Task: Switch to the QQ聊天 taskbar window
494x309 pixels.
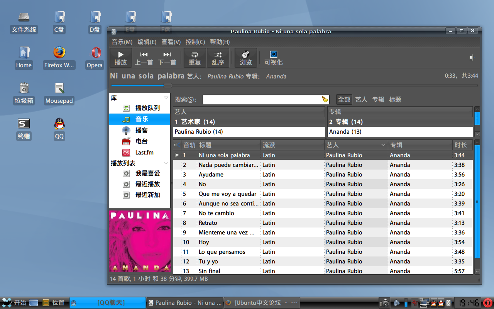Action: [108, 303]
